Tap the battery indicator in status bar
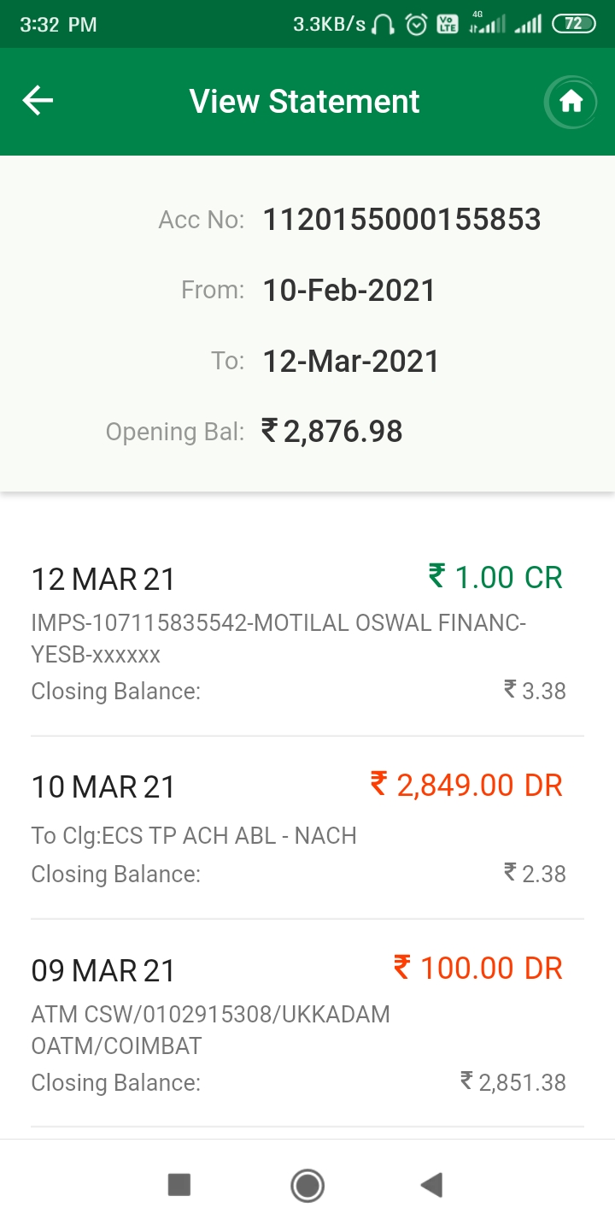The image size is (615, 1231). click(x=574, y=24)
